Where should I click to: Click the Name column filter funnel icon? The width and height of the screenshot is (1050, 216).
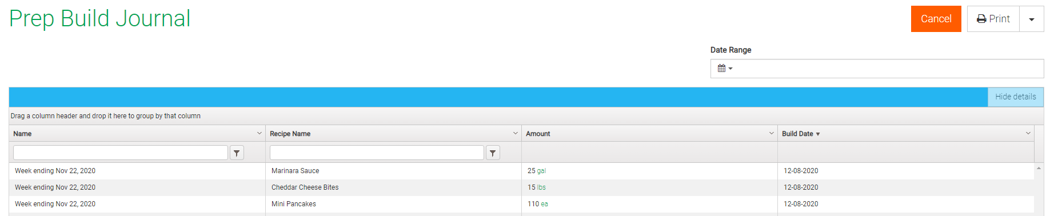(x=237, y=153)
